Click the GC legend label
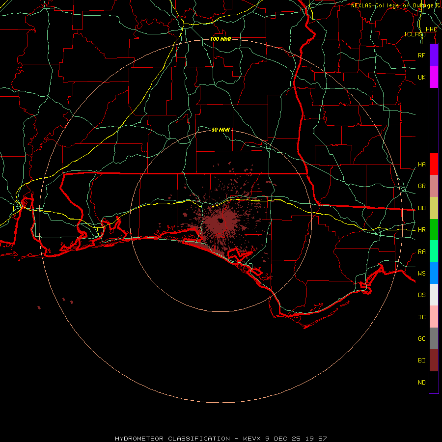 422,339
